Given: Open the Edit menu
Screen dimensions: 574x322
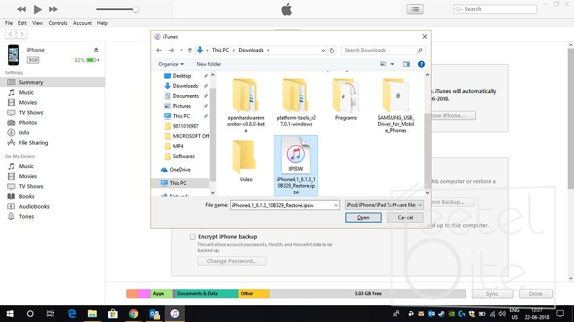Looking at the screenshot, I should coord(22,23).
